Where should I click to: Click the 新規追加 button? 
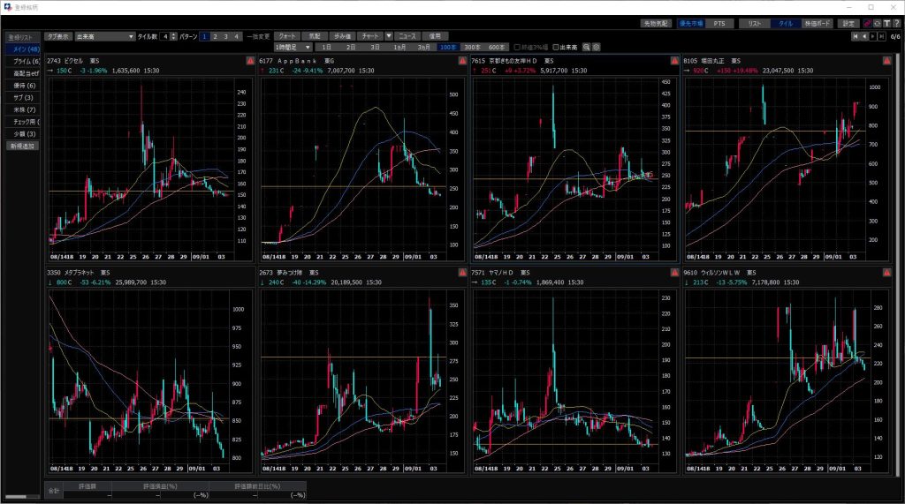click(x=22, y=146)
